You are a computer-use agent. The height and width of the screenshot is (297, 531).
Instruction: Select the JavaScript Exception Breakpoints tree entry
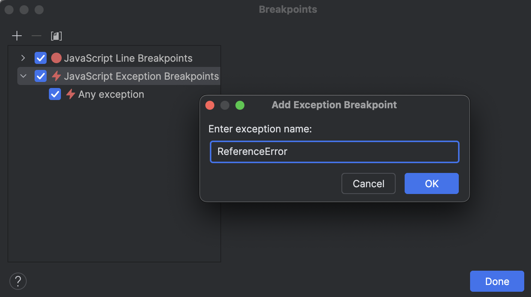coord(142,76)
